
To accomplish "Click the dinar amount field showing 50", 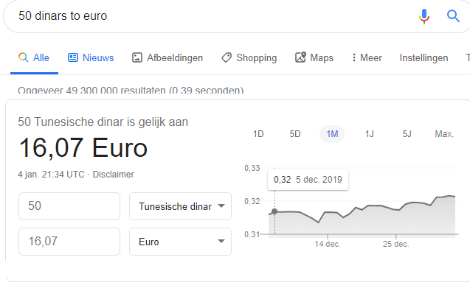I will [x=69, y=206].
